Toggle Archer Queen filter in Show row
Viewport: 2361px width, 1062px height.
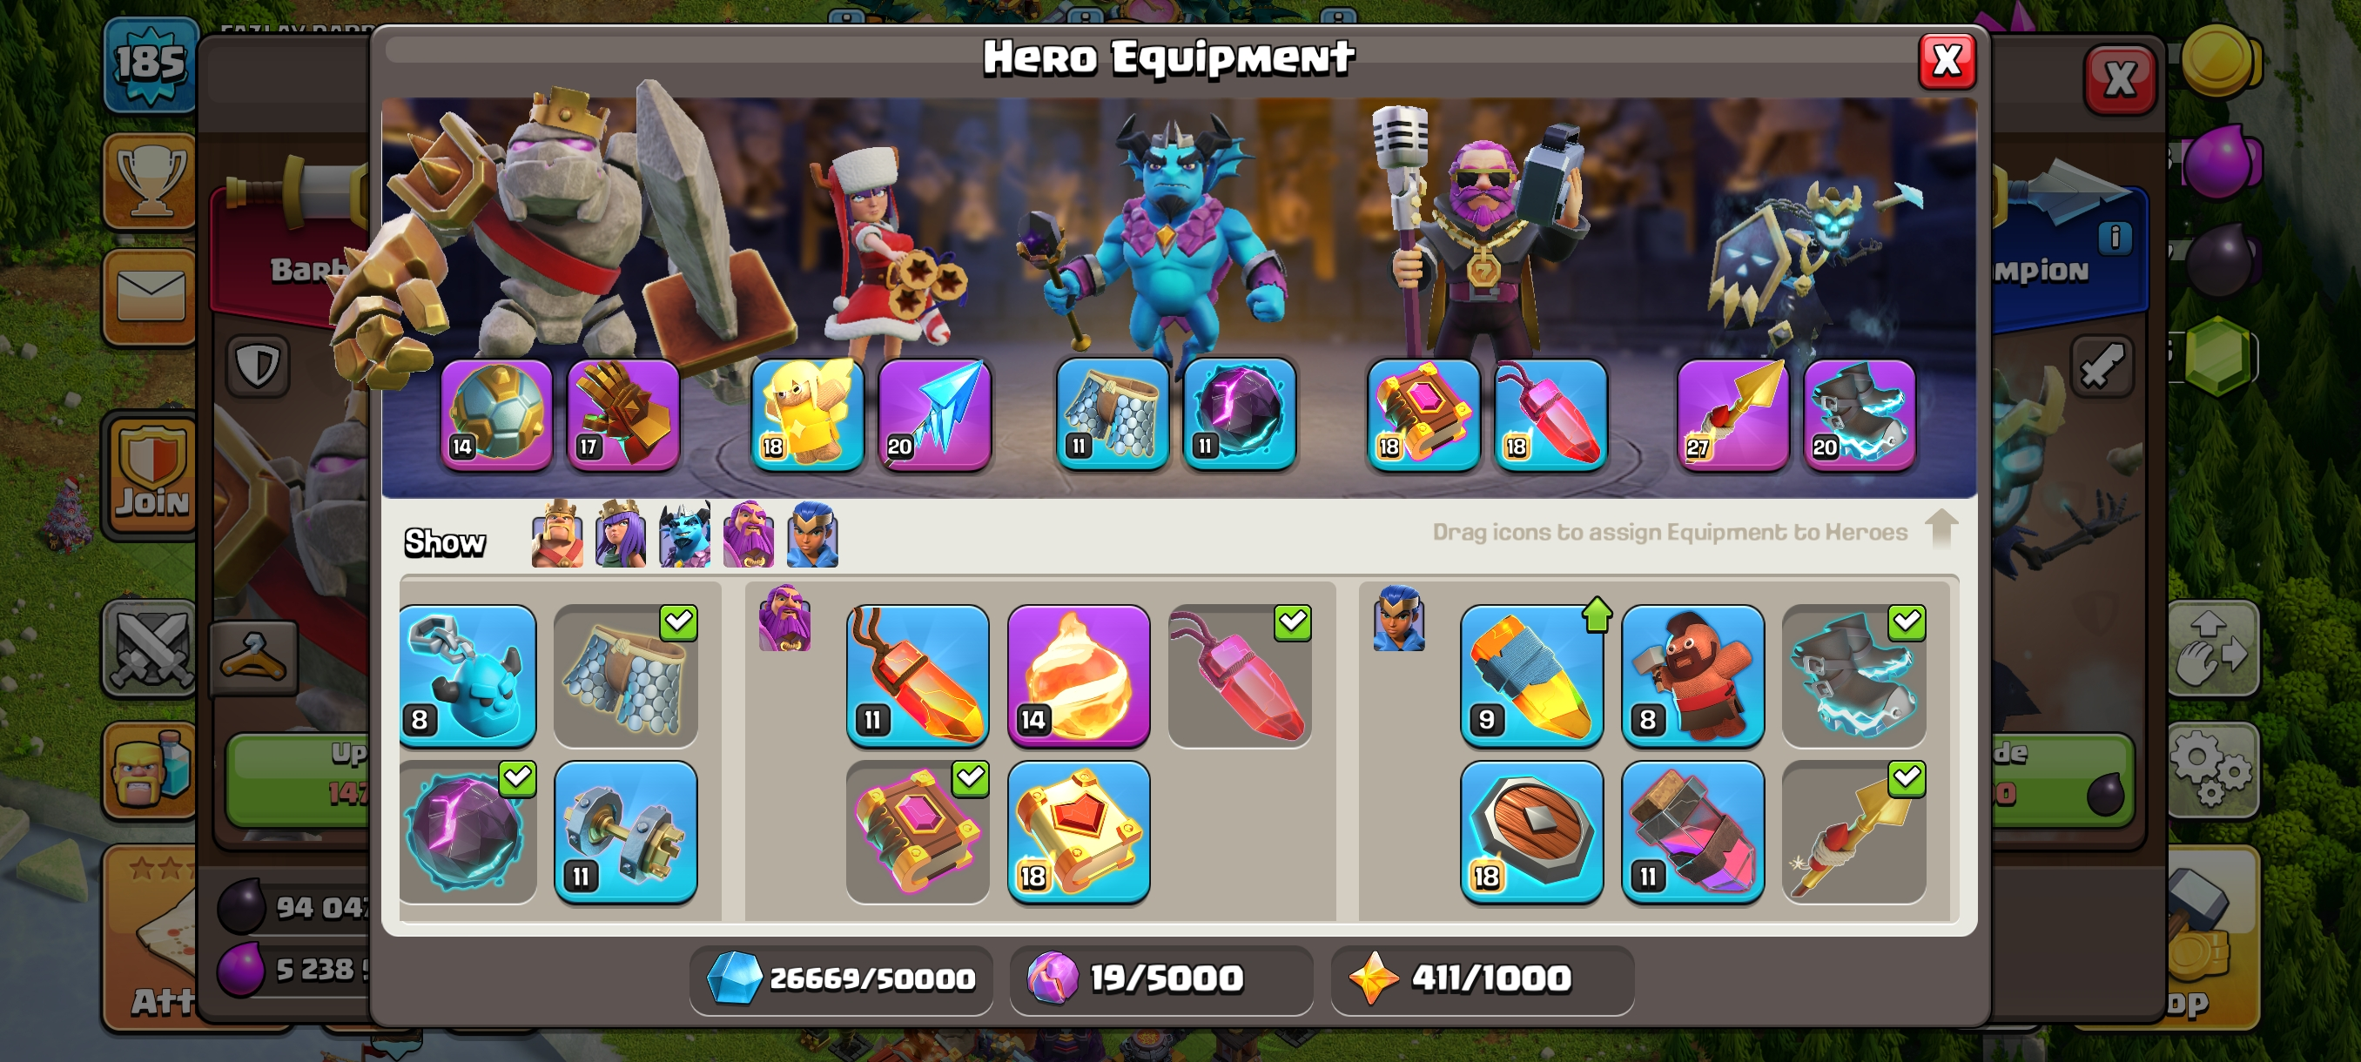(x=620, y=534)
